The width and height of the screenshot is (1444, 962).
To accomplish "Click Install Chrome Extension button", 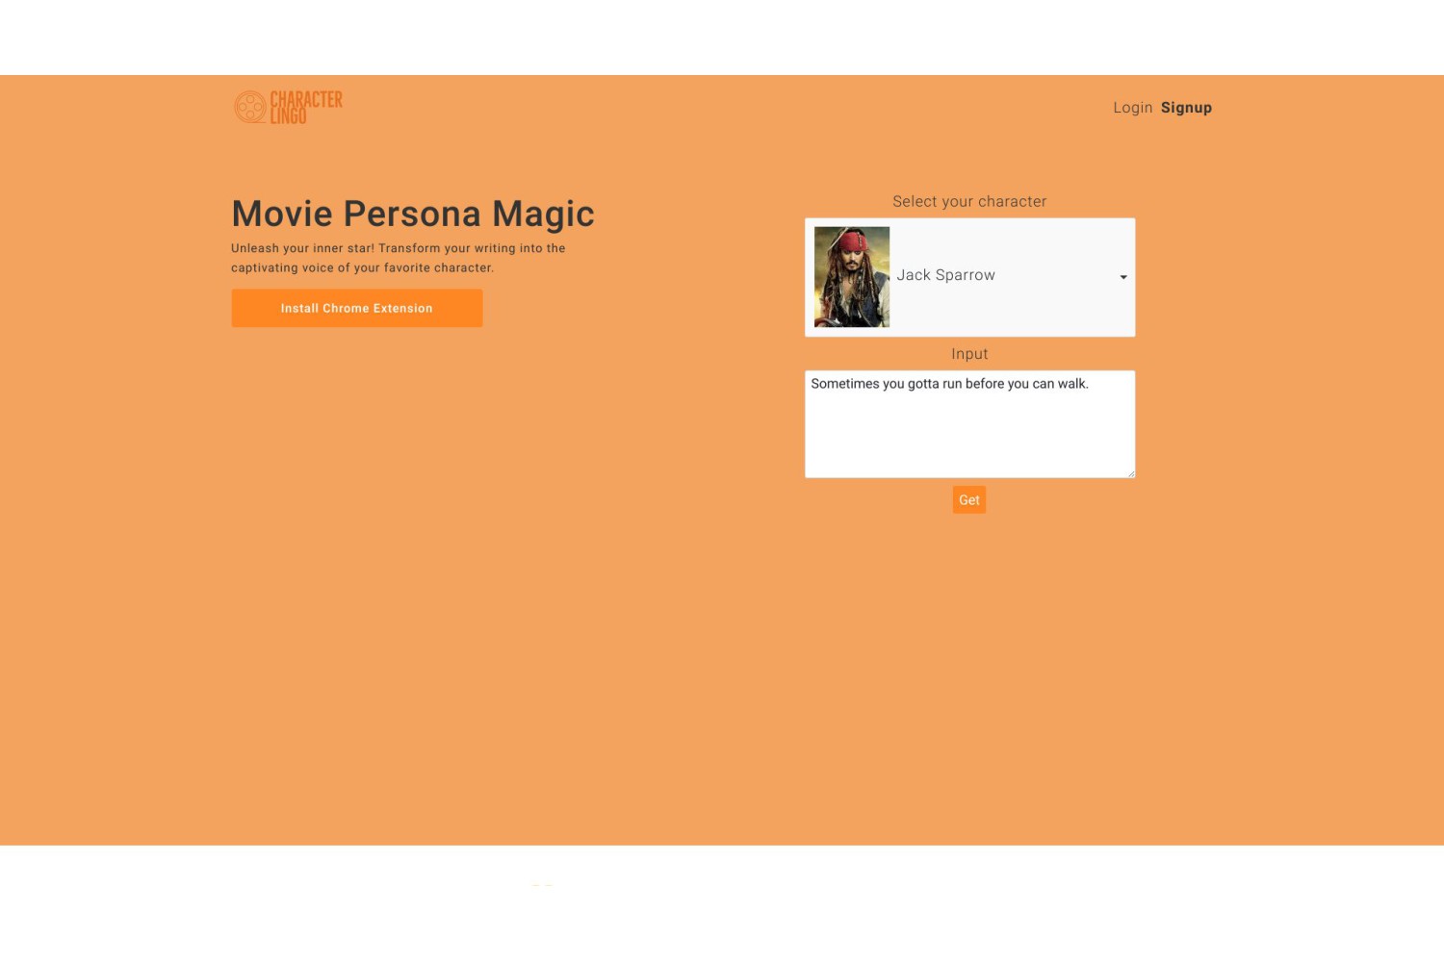I will [357, 308].
